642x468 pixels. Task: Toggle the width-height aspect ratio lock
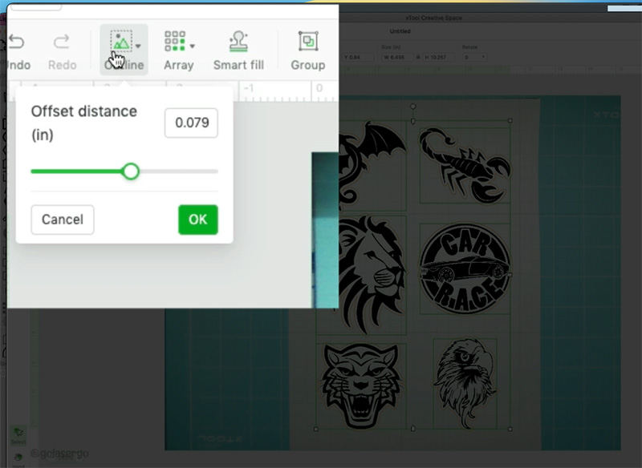click(x=419, y=57)
